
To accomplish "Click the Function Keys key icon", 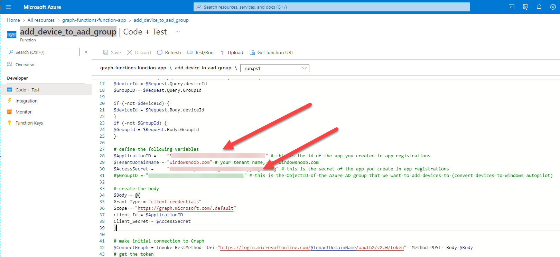I will tap(10, 123).
